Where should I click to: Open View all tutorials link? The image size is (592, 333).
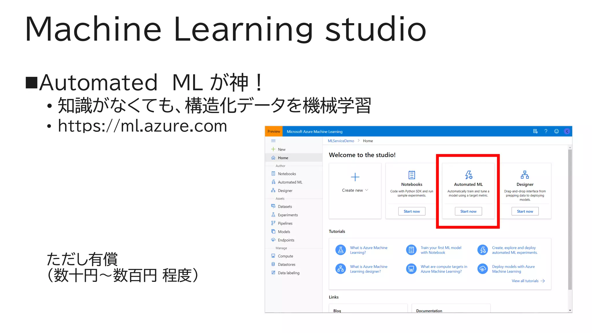tap(528, 281)
